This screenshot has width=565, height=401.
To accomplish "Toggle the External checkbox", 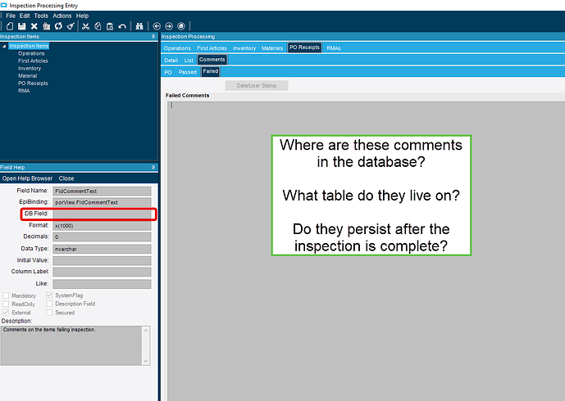I will click(6, 313).
